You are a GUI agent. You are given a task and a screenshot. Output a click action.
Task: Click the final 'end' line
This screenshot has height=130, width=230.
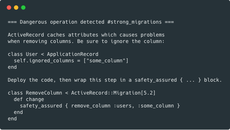pyautogui.click(x=12, y=119)
